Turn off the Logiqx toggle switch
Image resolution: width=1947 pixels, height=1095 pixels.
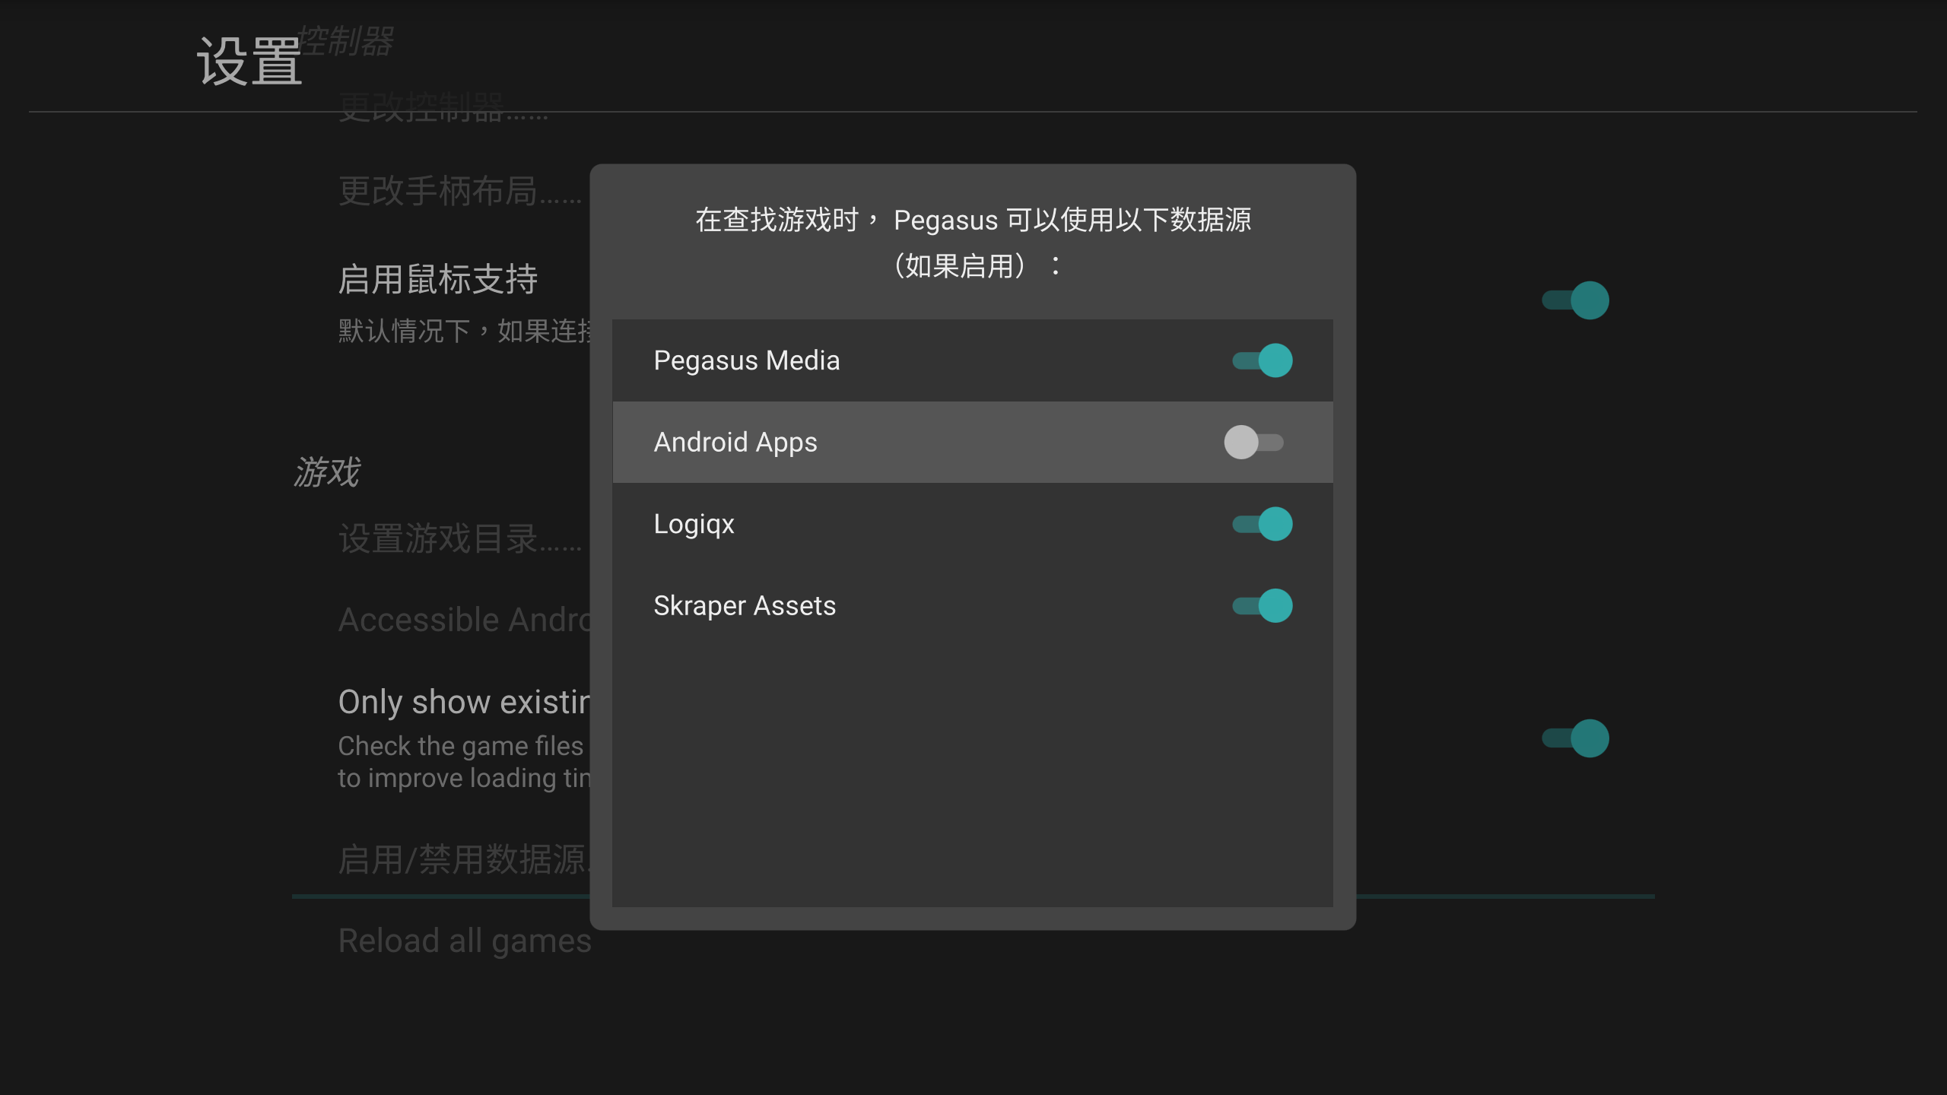tap(1262, 524)
